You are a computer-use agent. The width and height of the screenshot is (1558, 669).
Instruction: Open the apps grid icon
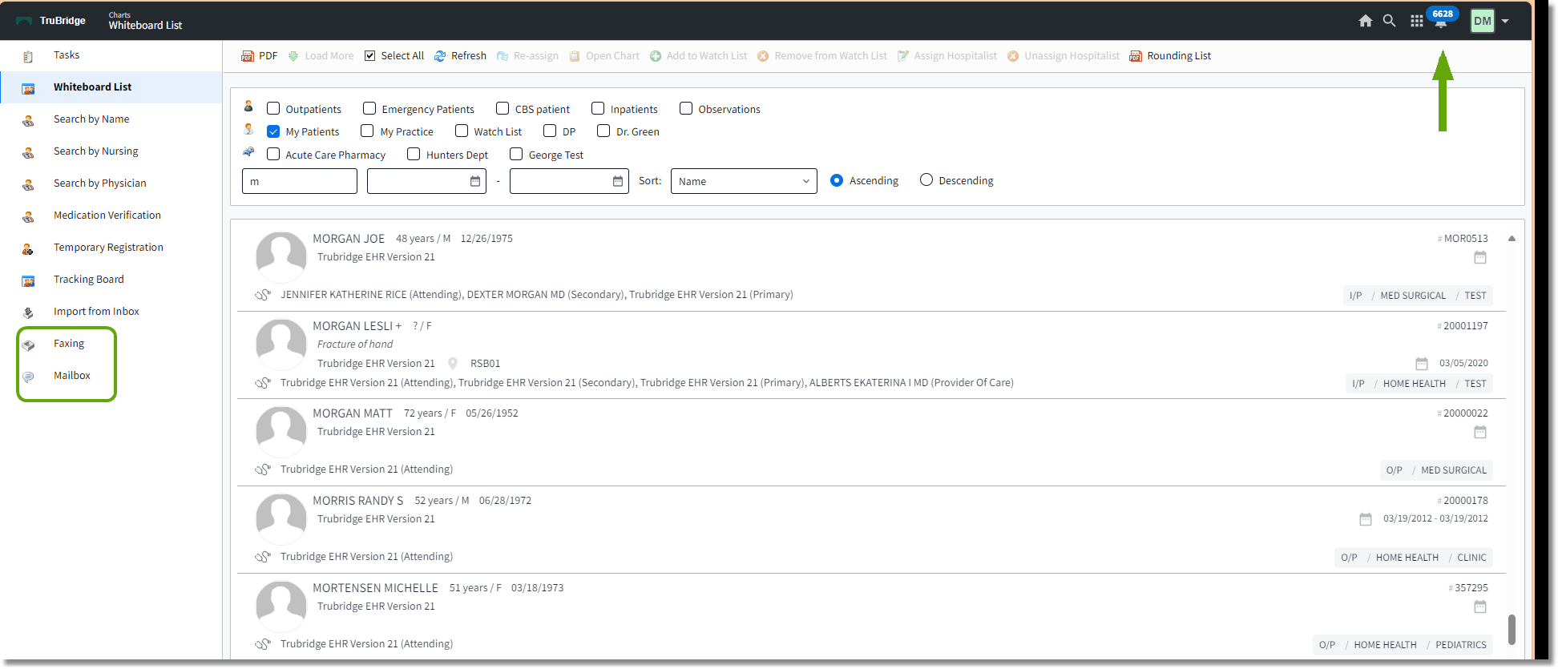tap(1417, 21)
